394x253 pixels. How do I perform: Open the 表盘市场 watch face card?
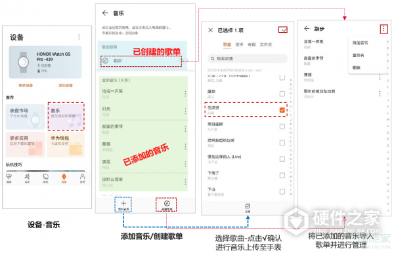point(25,117)
